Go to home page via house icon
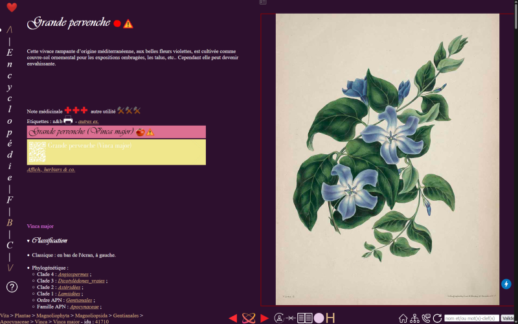The image size is (518, 324). [403, 318]
